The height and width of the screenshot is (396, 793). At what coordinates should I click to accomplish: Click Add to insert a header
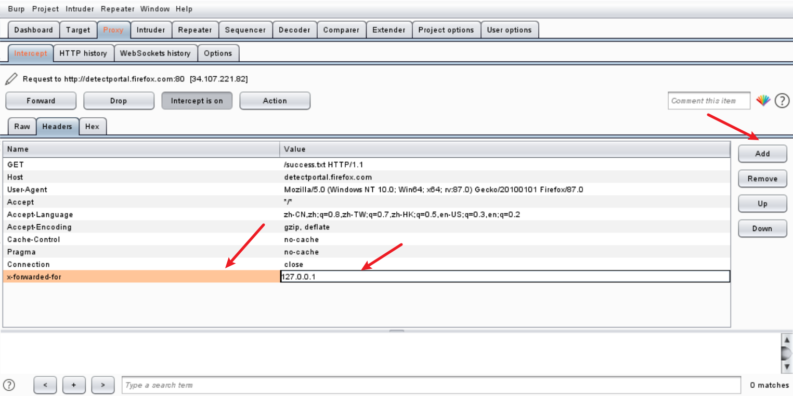point(763,154)
